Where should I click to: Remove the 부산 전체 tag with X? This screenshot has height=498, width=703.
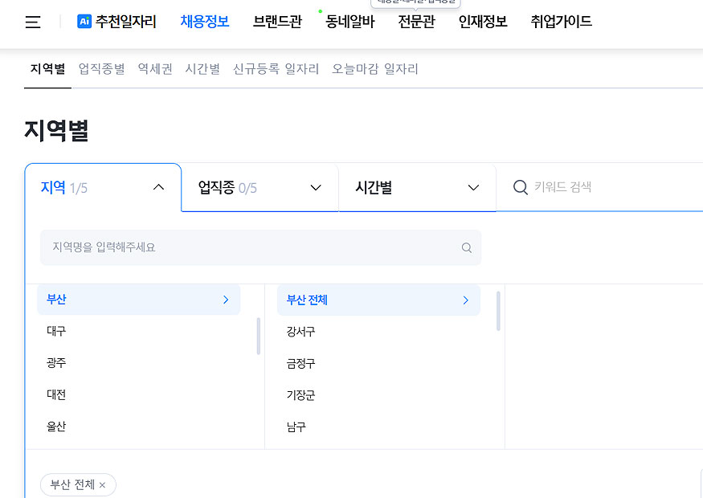coord(102,485)
